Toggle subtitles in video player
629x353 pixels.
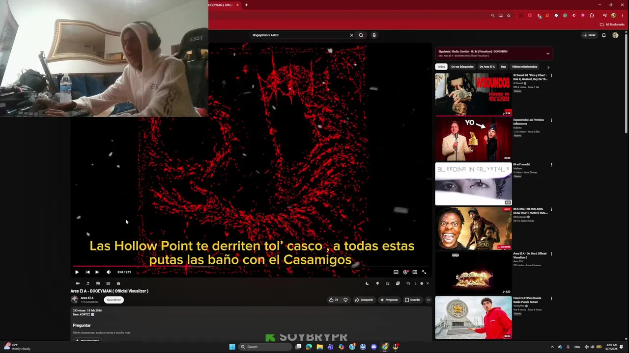(x=396, y=272)
